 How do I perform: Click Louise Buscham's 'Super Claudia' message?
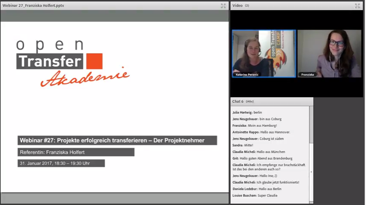tap(255, 195)
